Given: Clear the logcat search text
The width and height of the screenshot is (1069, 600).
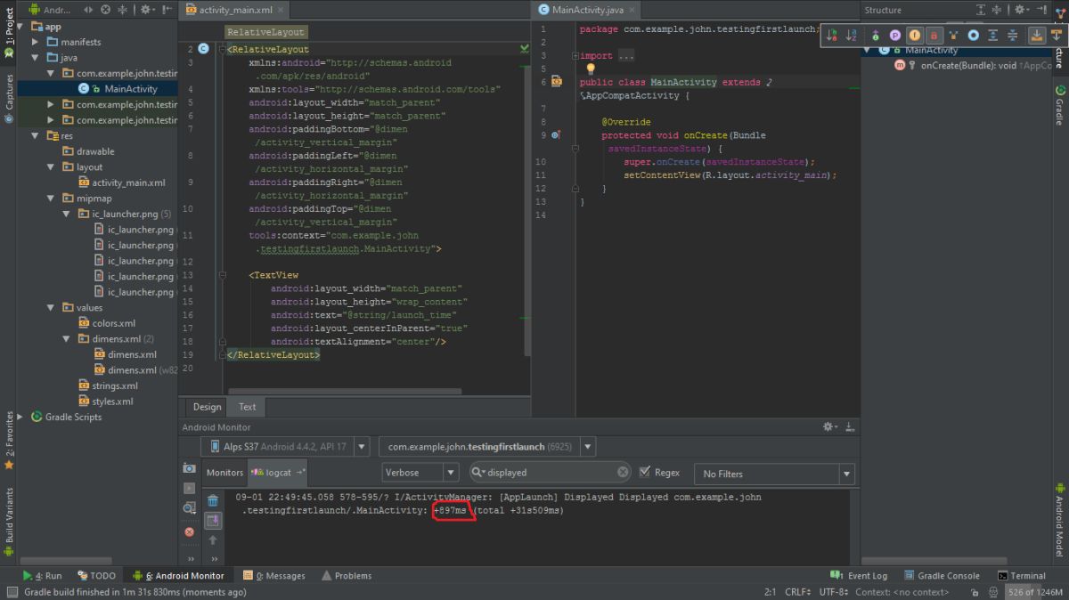Looking at the screenshot, I should (x=622, y=473).
